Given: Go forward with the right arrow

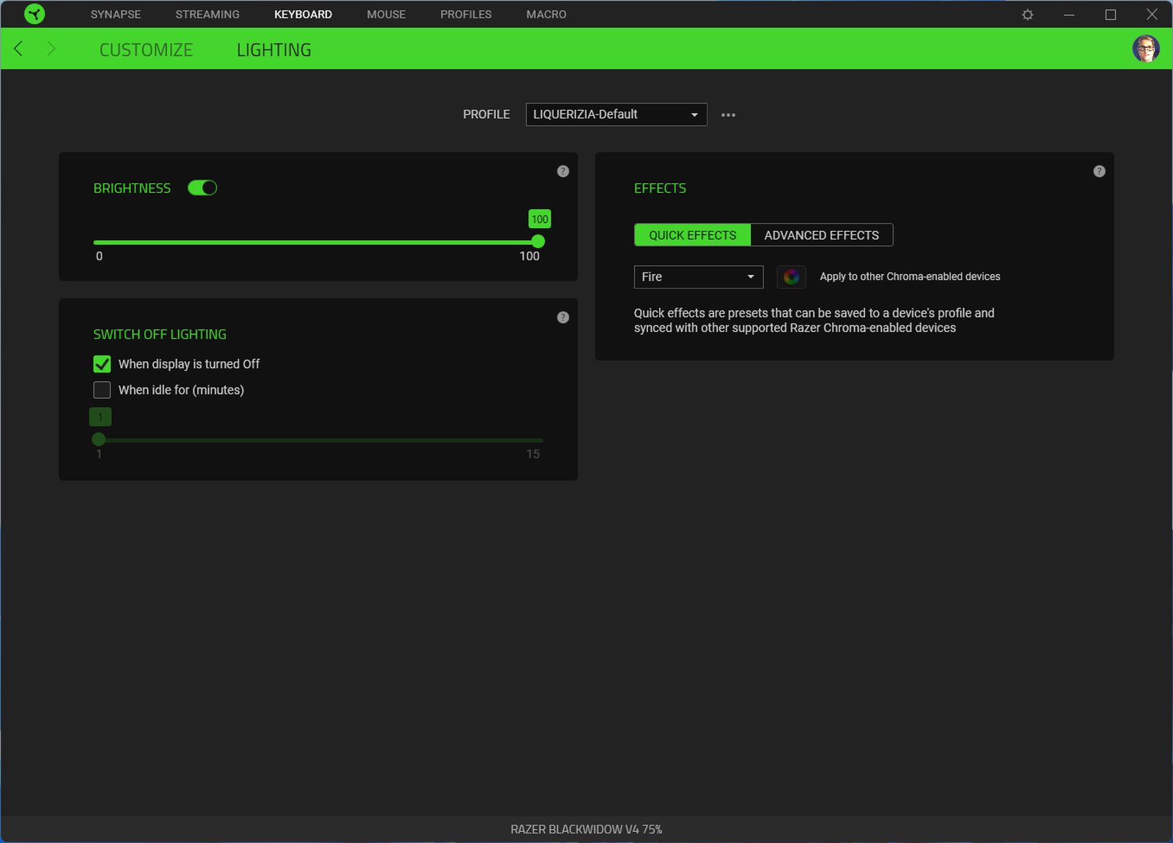Looking at the screenshot, I should (x=51, y=49).
